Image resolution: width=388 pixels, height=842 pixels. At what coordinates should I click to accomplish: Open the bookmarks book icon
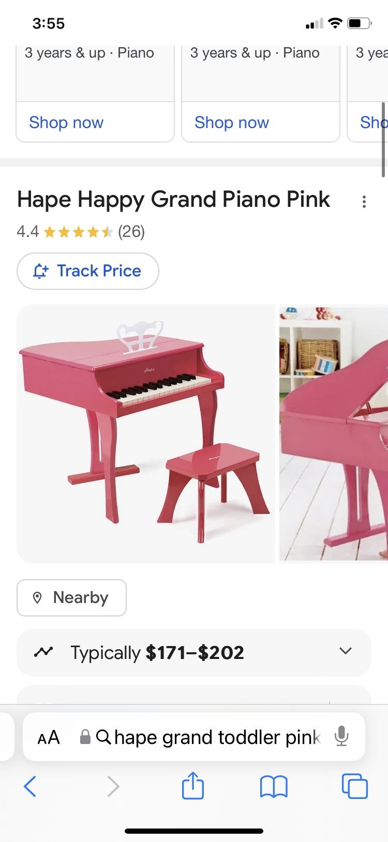[274, 787]
